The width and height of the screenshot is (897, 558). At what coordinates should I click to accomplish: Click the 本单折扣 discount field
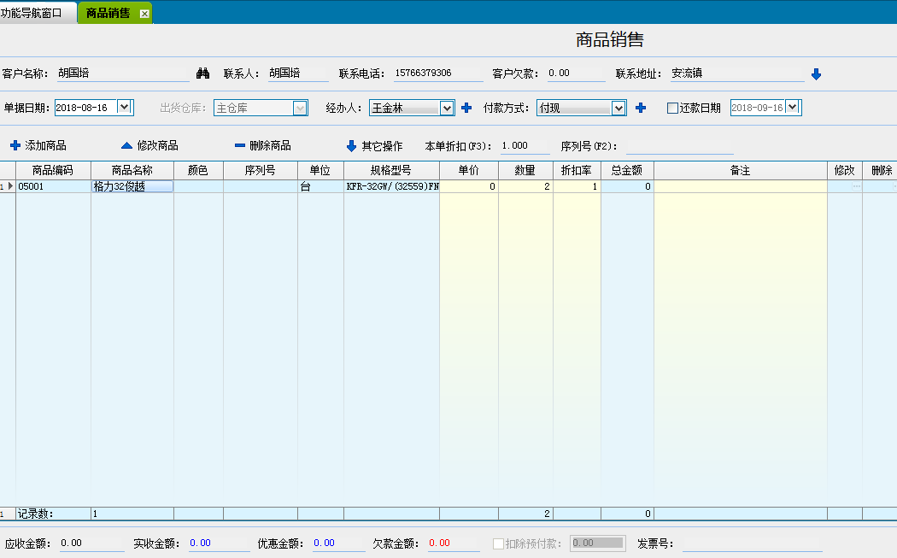click(525, 146)
